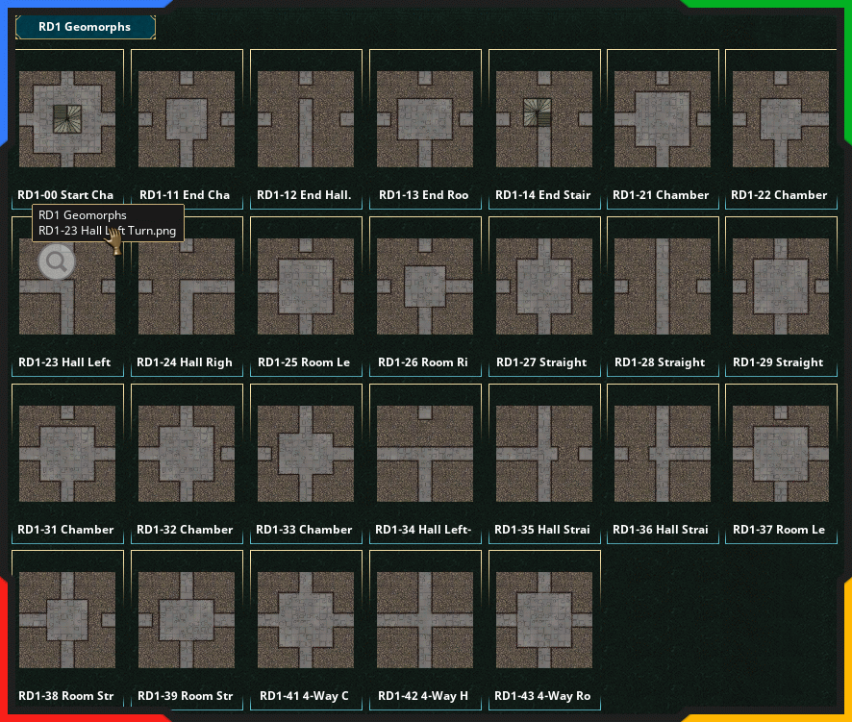This screenshot has height=722, width=852.
Task: Select the RD1-37 Room Le tile image
Action: [x=781, y=454]
